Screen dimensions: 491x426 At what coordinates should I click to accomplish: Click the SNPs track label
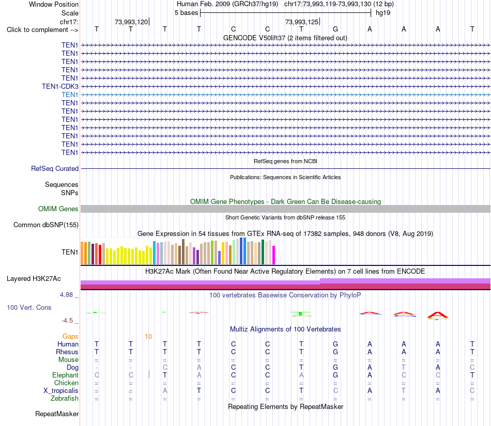[70, 193]
